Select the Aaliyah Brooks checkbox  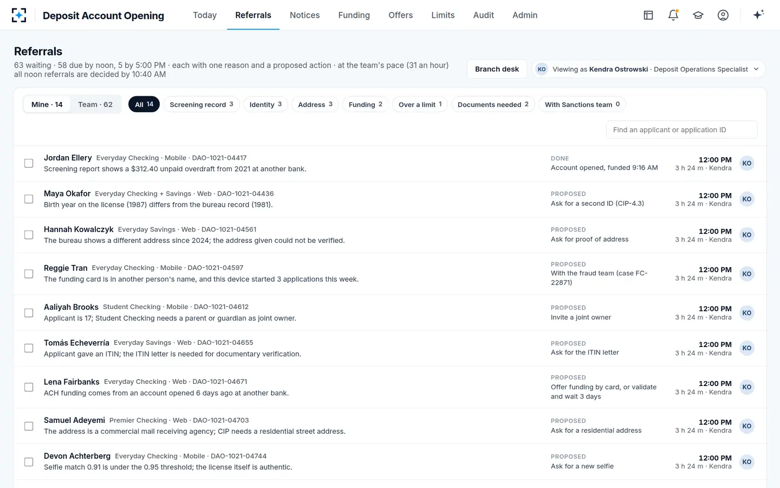pos(29,313)
